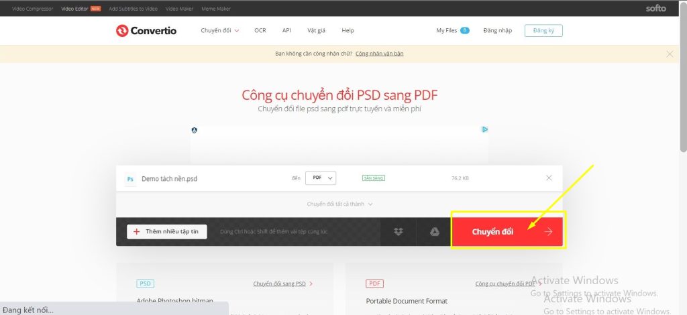This screenshot has width=687, height=315.
Task: Open Video Editor in top bar
Action: tap(74, 9)
